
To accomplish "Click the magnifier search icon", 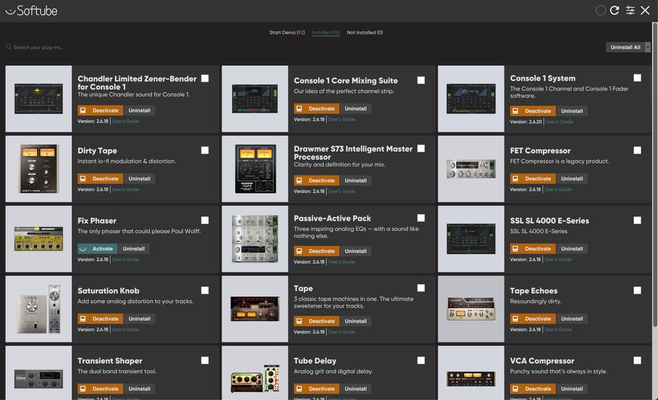I will tap(9, 47).
